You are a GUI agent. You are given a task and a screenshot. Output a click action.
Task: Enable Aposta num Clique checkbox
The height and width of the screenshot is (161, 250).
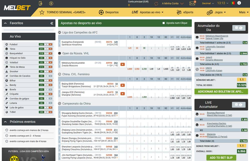click(x=163, y=23)
